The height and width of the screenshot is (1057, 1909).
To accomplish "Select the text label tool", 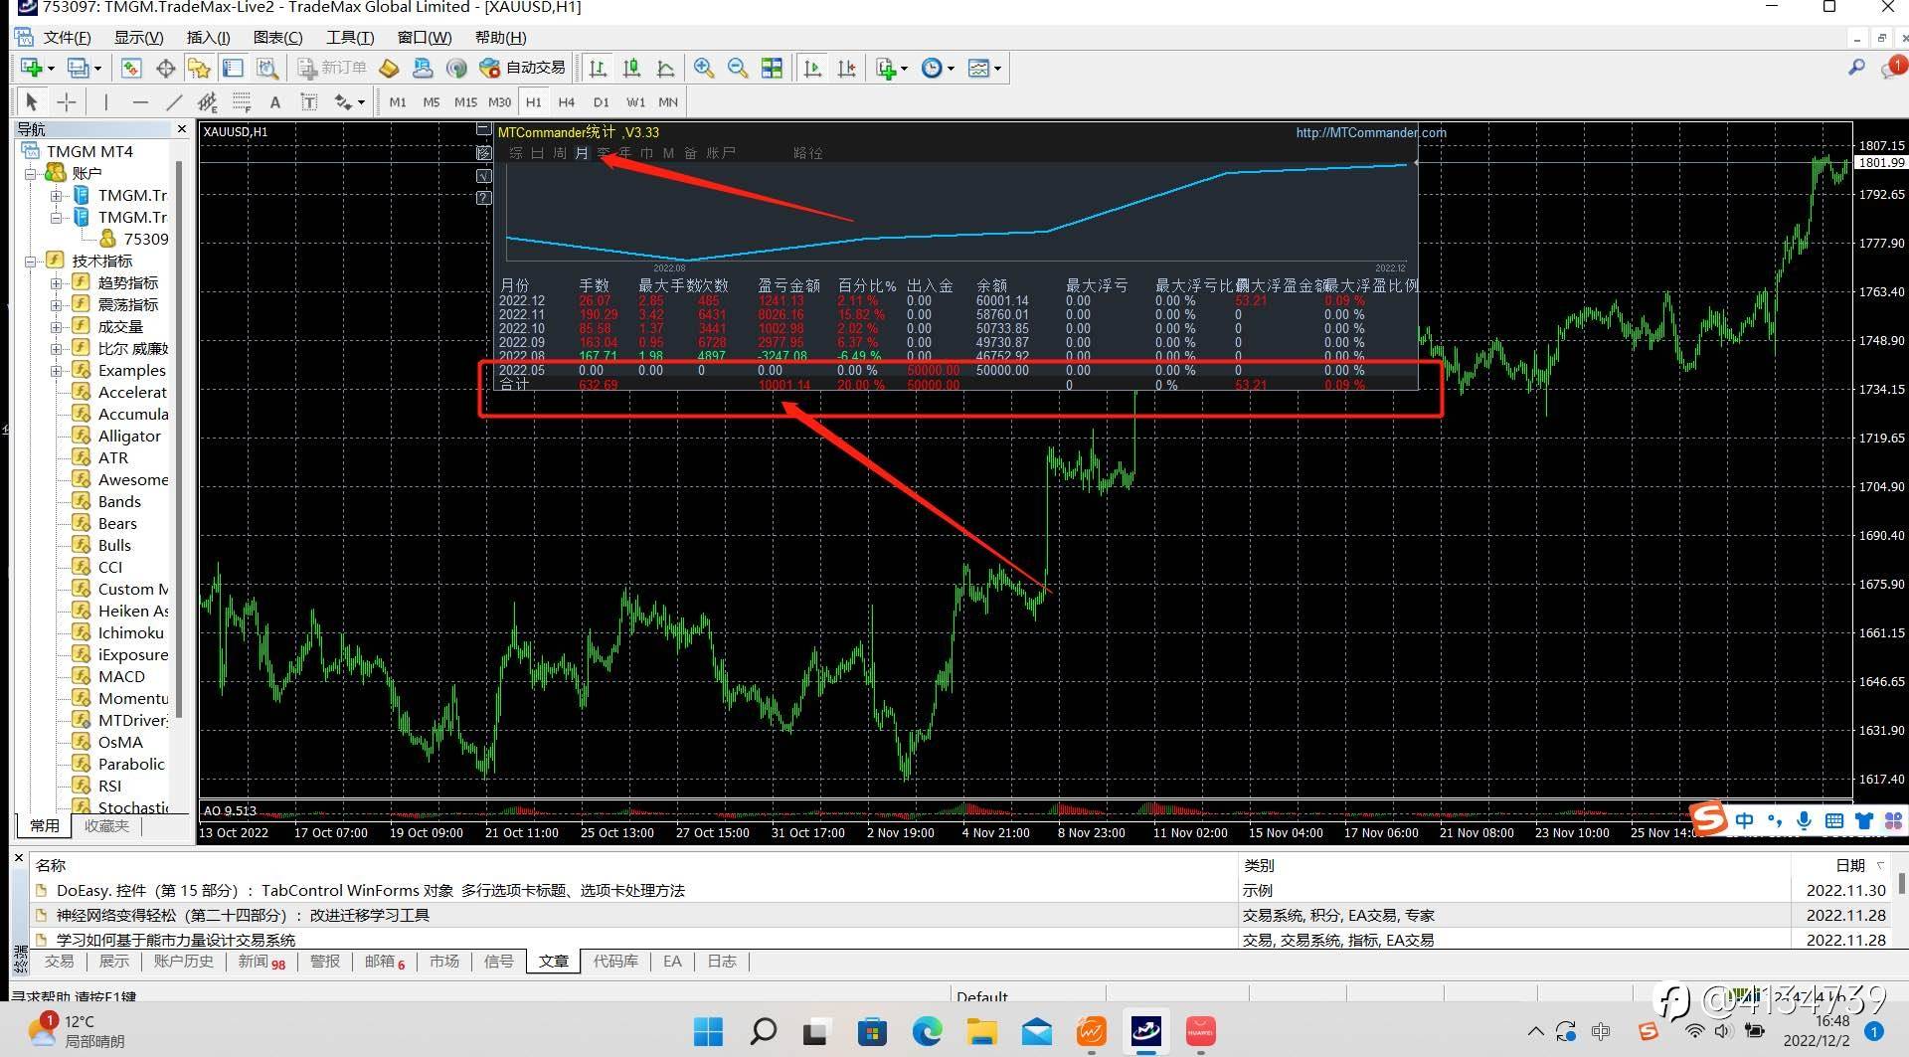I will [x=309, y=101].
